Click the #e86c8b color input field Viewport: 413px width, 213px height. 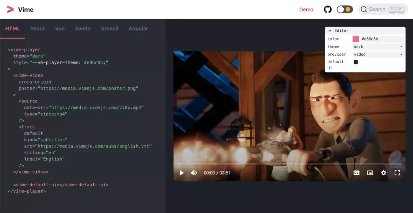[x=382, y=39]
